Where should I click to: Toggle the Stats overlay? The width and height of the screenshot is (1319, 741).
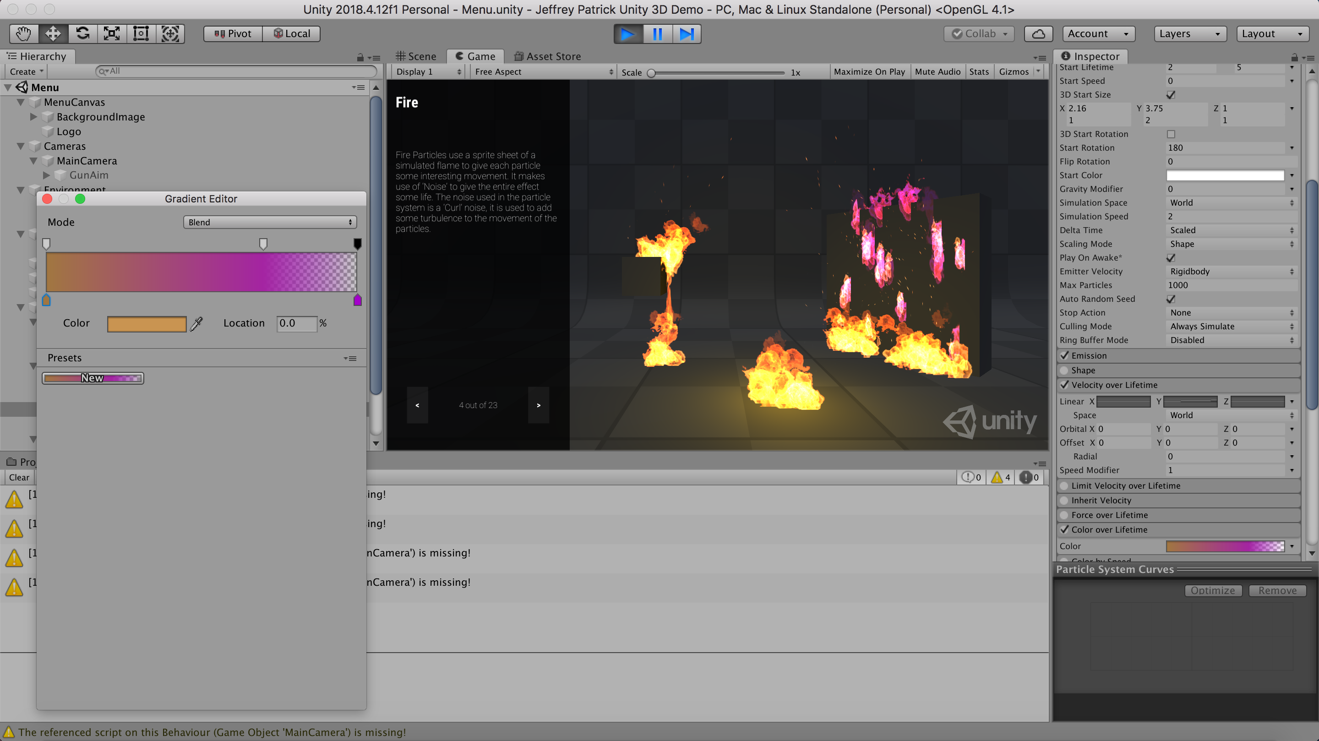point(979,72)
